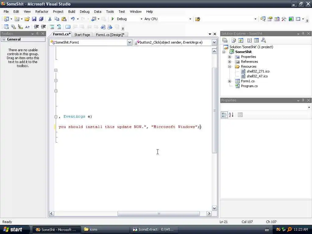Viewport: 312px width, 234px height.
Task: Expand the Form1.cs node in the tree
Action: (229, 81)
